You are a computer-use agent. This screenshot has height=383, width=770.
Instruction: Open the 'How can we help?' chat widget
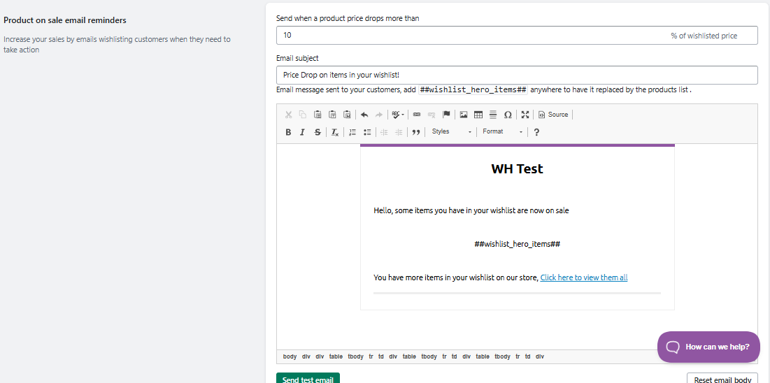(708, 347)
